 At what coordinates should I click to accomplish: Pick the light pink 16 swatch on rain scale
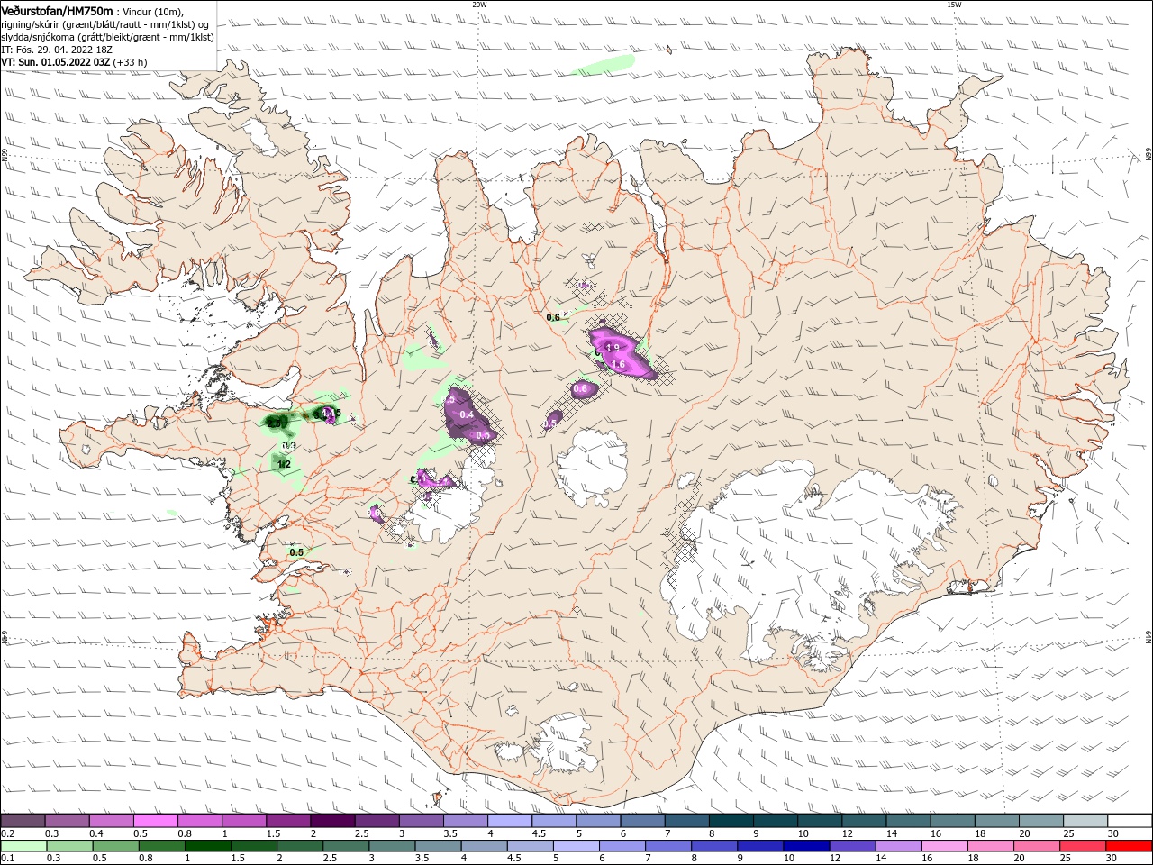point(946,846)
